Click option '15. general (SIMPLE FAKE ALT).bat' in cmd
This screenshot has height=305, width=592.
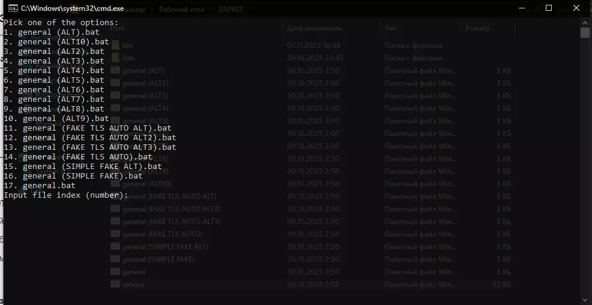[83, 166]
